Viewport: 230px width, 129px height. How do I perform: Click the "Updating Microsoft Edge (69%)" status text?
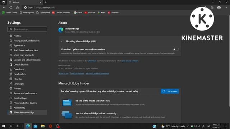click(81, 42)
